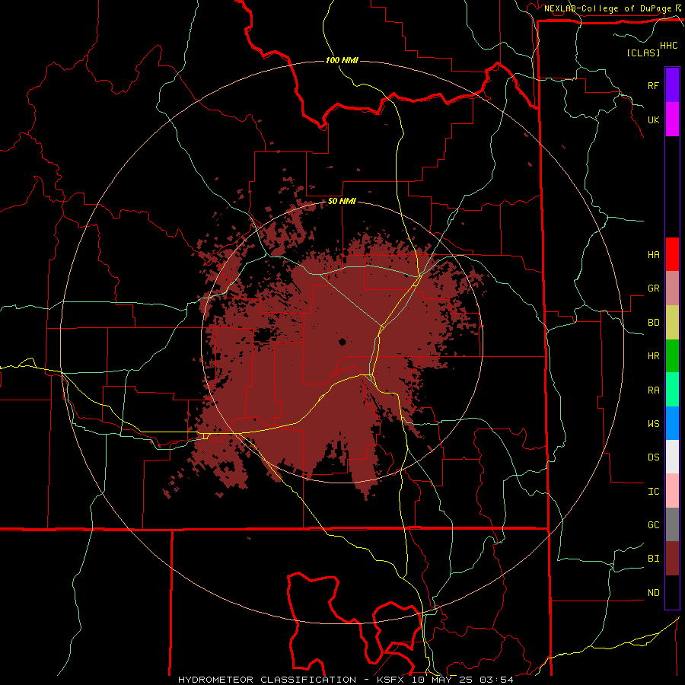Pick the HR green legend swatch
685x685 pixels.
click(672, 356)
